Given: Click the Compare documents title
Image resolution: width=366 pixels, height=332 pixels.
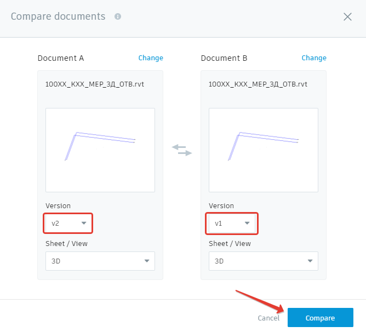Looking at the screenshot, I should [58, 16].
